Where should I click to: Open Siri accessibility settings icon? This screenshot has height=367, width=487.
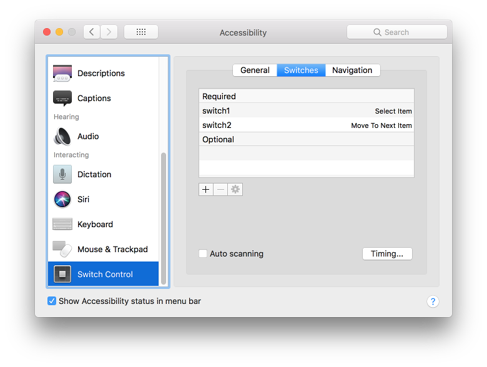[62, 199]
